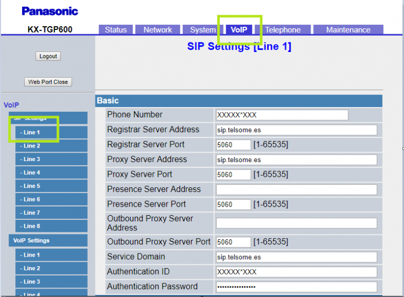
Task: Click the Outbound Proxy Server Port field
Action: pos(233,242)
